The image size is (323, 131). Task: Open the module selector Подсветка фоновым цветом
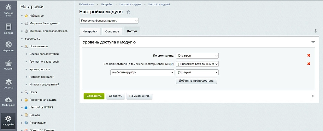pos(109,20)
